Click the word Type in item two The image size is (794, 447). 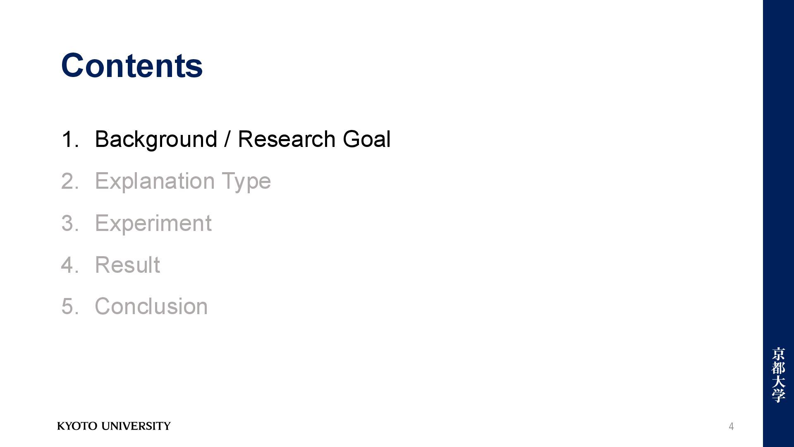pos(246,182)
